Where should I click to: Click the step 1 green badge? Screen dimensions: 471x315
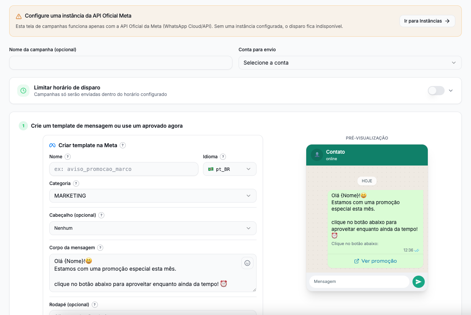(23, 126)
